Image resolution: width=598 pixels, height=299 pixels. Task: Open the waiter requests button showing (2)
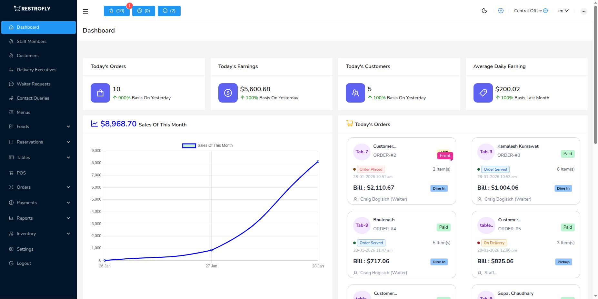(x=169, y=11)
